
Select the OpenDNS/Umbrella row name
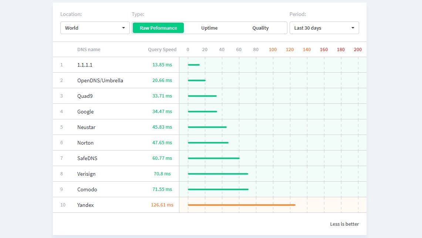[100, 80]
